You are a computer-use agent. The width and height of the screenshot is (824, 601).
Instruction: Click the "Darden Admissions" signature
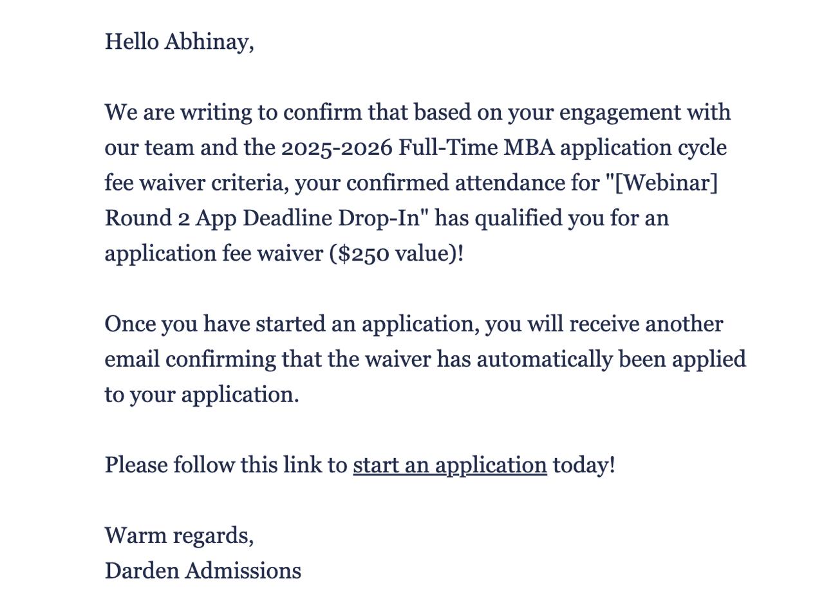(203, 571)
